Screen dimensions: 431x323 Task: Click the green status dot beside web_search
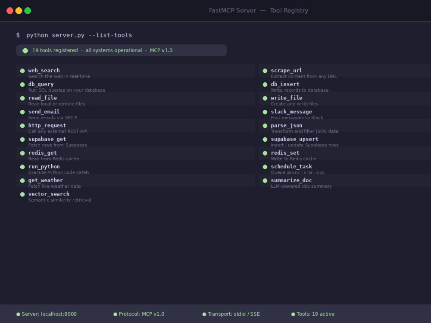(22, 71)
